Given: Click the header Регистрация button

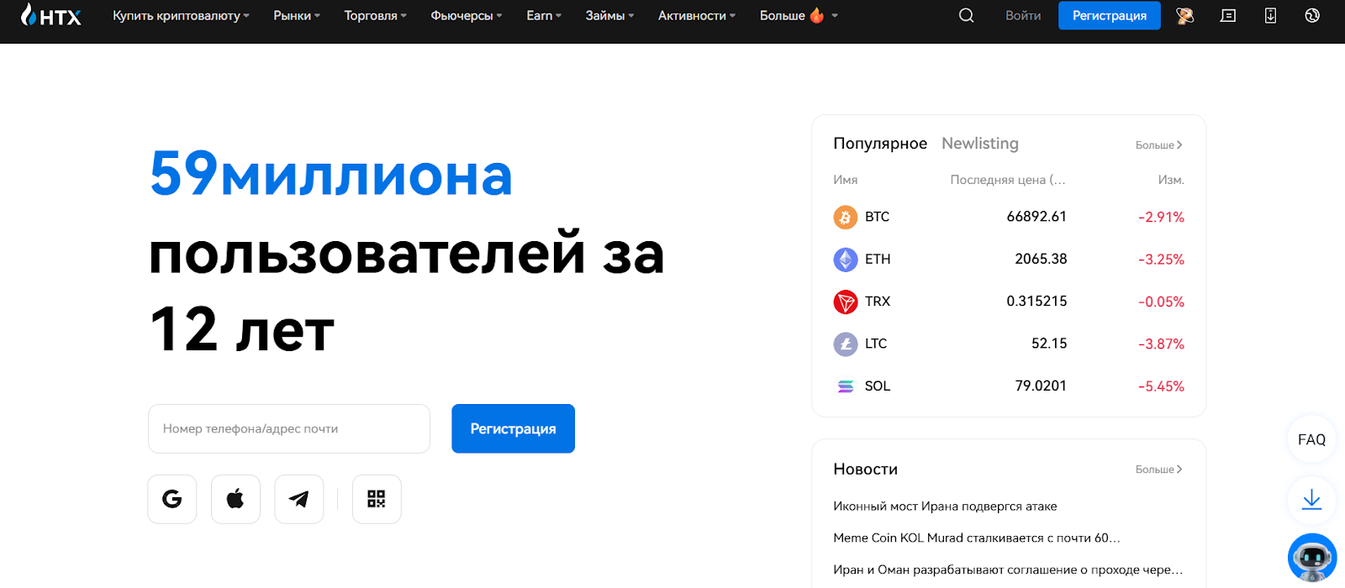Looking at the screenshot, I should 1110,15.
